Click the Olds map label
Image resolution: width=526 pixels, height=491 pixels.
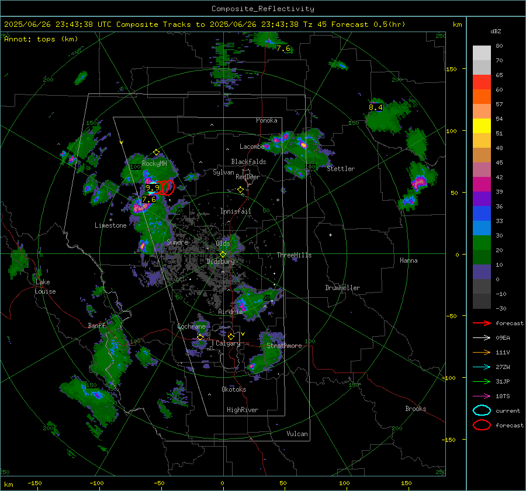coord(223,243)
